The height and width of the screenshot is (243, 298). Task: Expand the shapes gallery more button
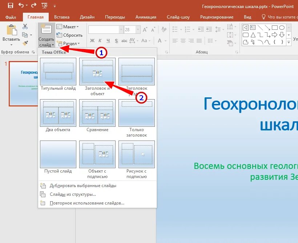289,42
